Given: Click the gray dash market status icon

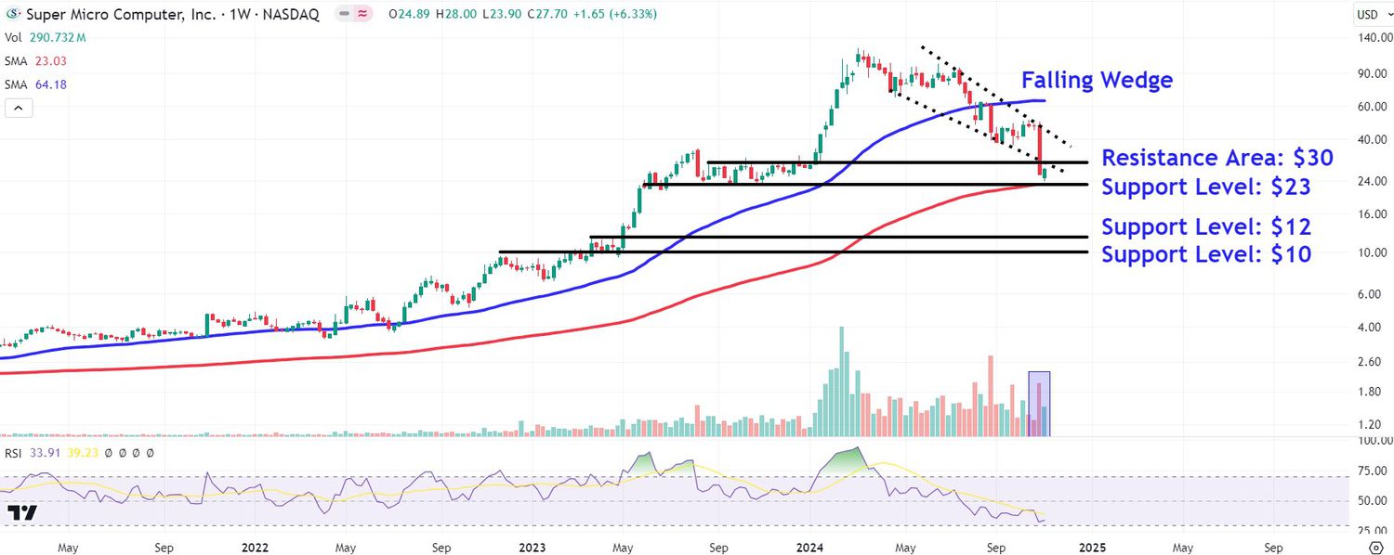Looking at the screenshot, I should pyautogui.click(x=342, y=14).
